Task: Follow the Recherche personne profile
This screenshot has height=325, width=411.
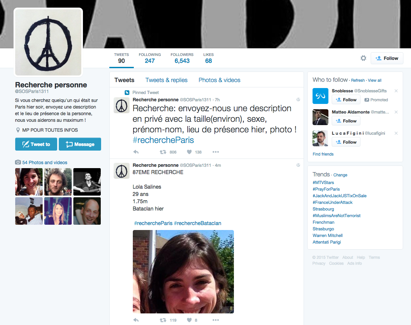Action: click(387, 58)
